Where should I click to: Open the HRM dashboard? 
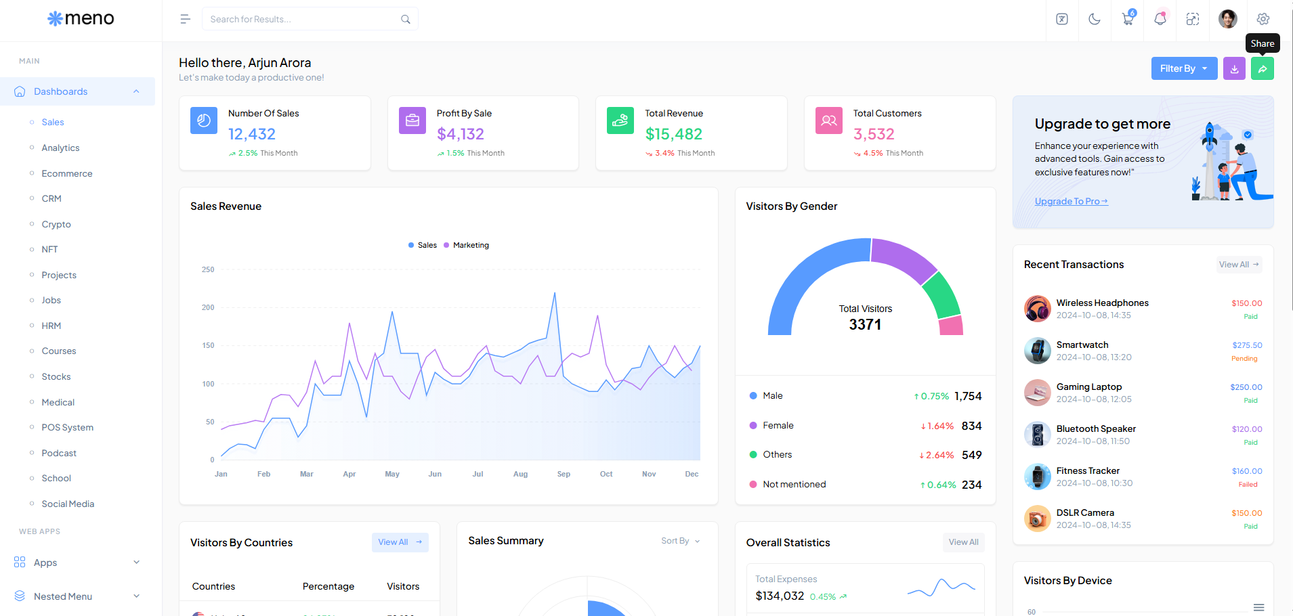tap(51, 326)
